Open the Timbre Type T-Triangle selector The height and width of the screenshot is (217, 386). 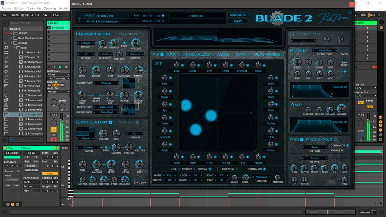point(106,83)
